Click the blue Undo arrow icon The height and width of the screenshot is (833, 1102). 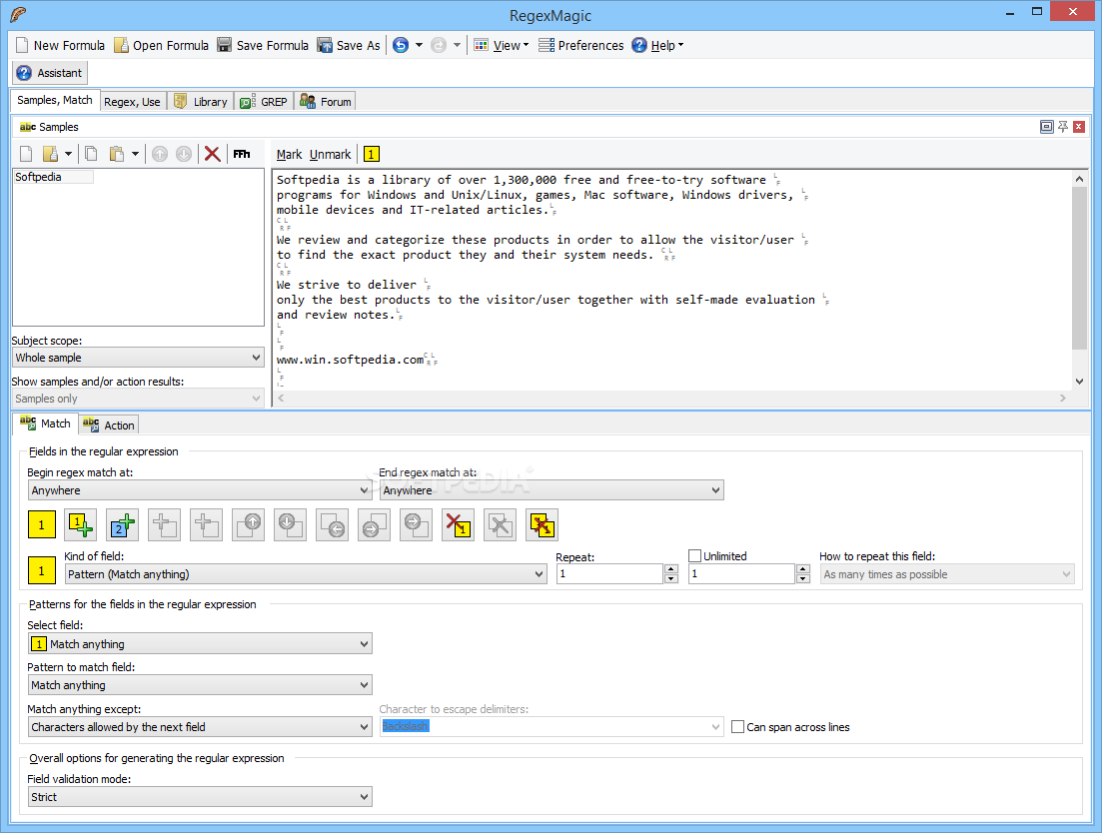(x=401, y=46)
